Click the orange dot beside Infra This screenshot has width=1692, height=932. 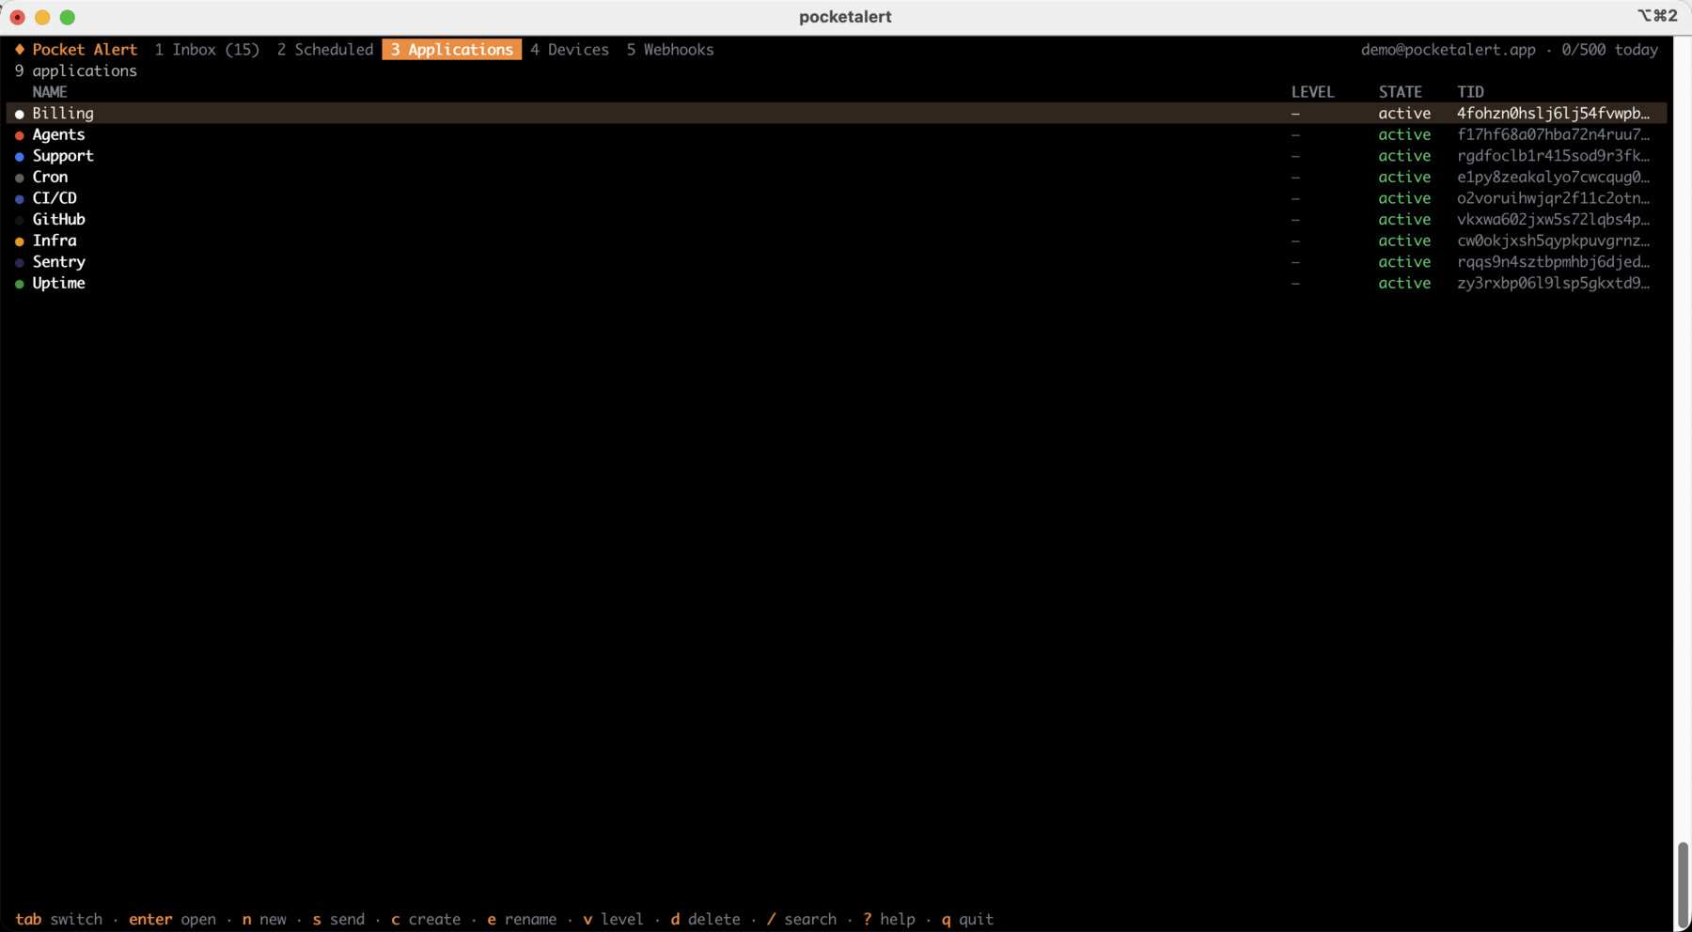(x=20, y=241)
